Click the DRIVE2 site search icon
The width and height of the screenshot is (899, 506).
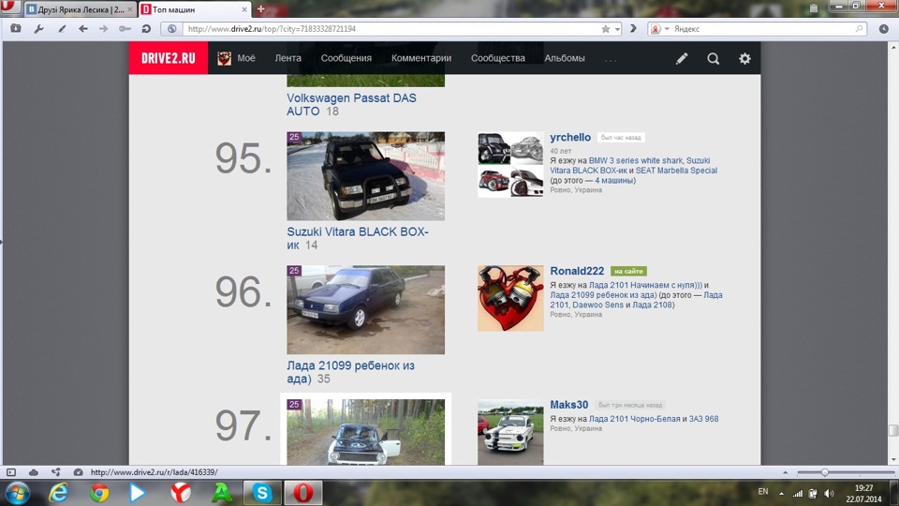[x=714, y=58]
